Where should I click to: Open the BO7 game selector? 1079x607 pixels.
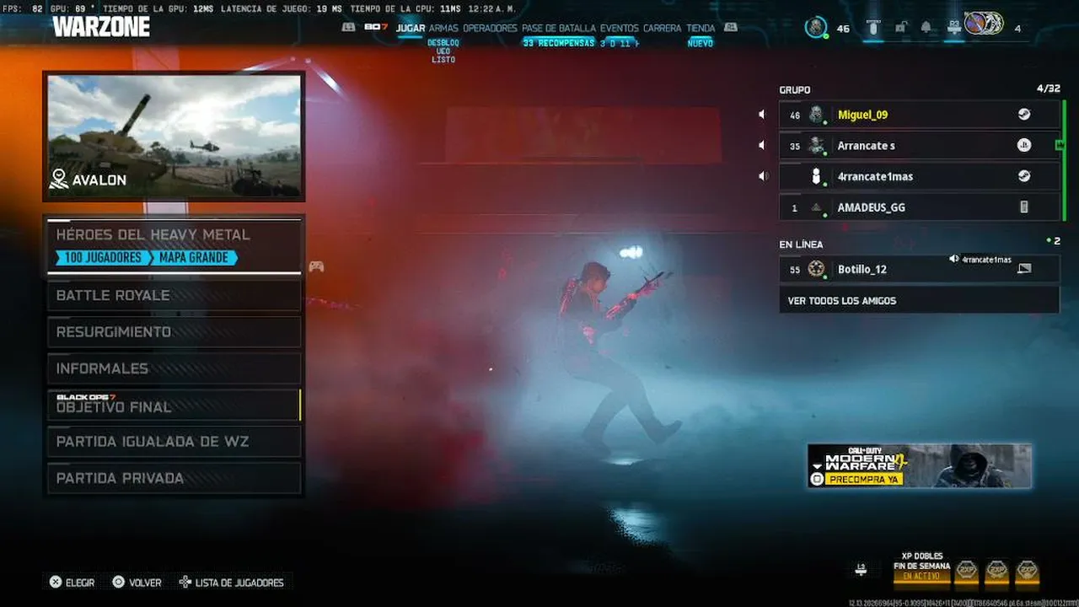pyautogui.click(x=375, y=28)
